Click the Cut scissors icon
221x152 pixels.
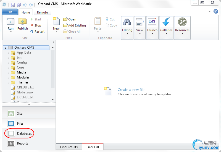(x=107, y=19)
